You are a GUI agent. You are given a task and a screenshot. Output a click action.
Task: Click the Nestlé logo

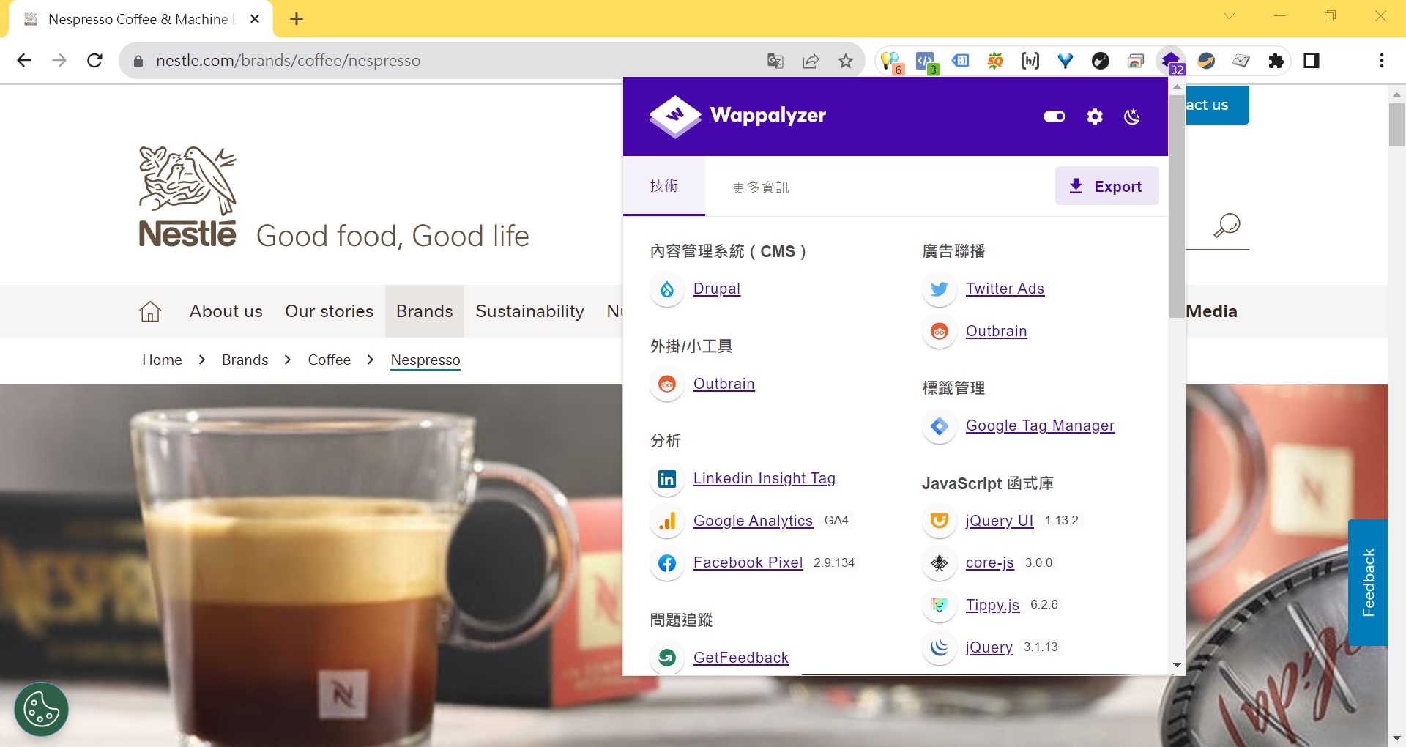click(x=188, y=196)
